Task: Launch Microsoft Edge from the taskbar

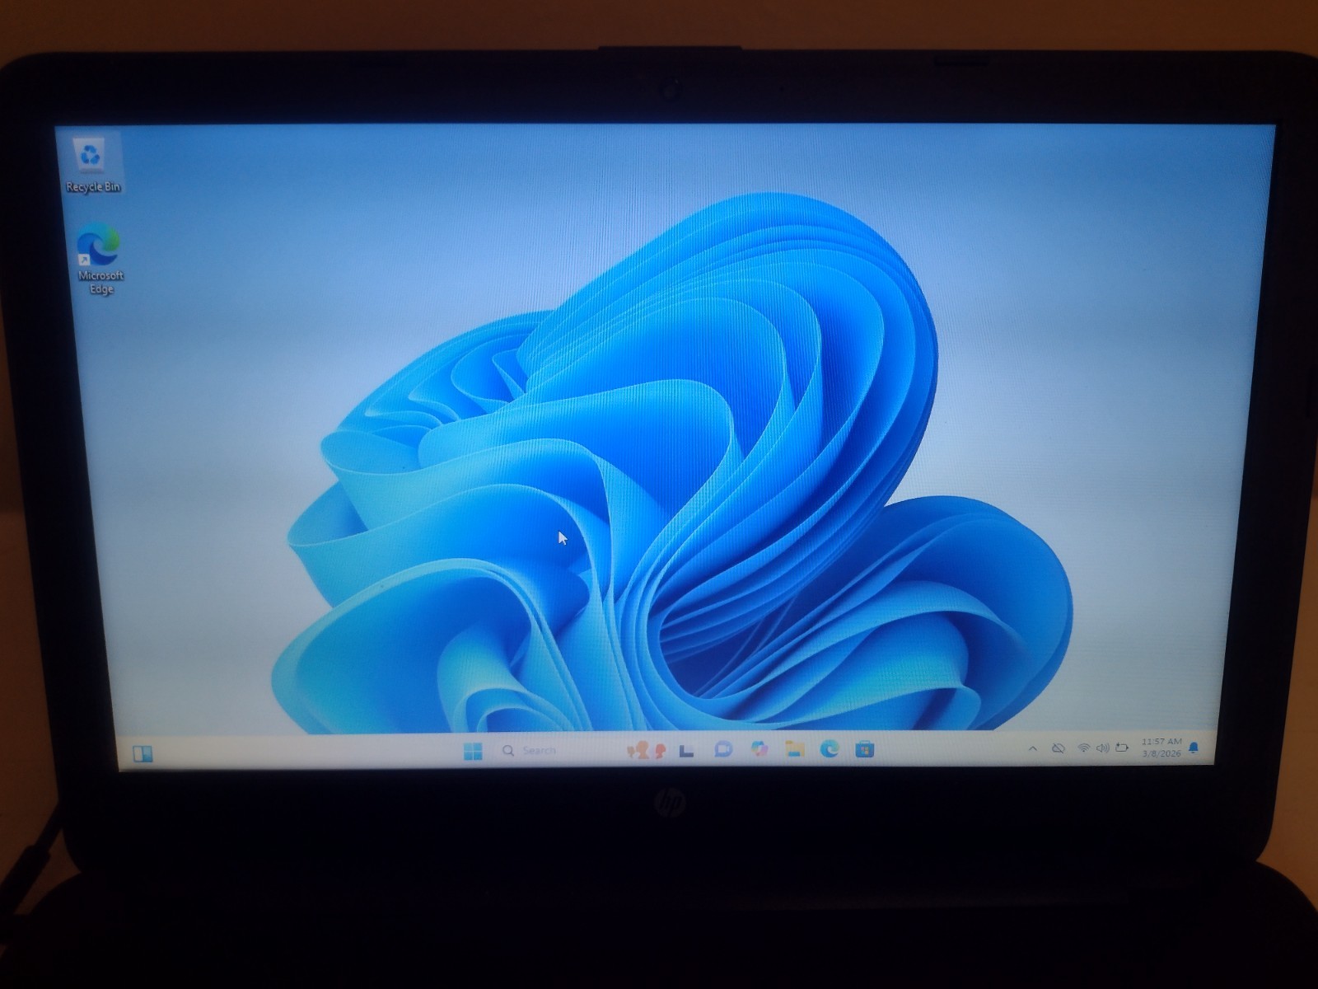Action: point(830,748)
